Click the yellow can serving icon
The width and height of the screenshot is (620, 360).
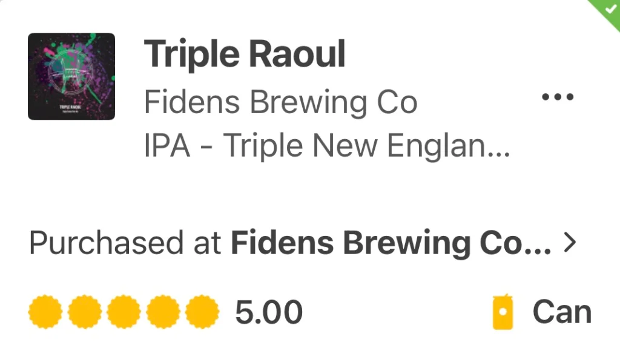coord(503,313)
